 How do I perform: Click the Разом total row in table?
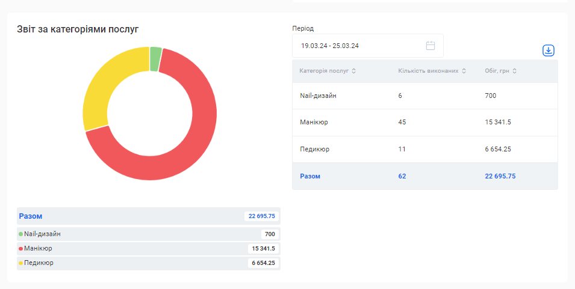[424, 176]
